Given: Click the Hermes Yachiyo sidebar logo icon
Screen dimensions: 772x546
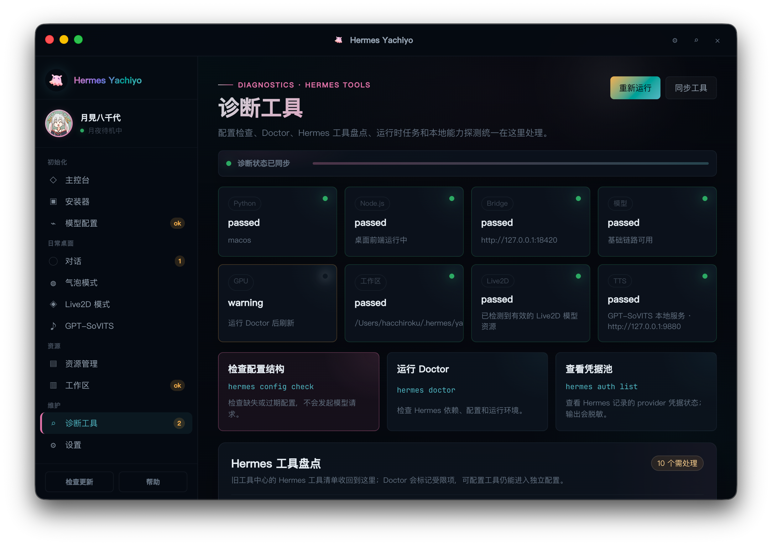Looking at the screenshot, I should (56, 80).
